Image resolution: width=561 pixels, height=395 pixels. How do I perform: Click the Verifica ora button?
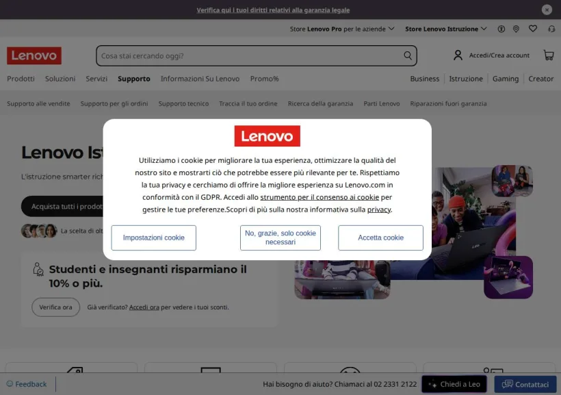tap(56, 307)
